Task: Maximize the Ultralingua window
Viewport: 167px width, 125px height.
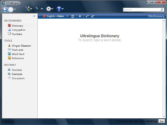Action: (154, 2)
